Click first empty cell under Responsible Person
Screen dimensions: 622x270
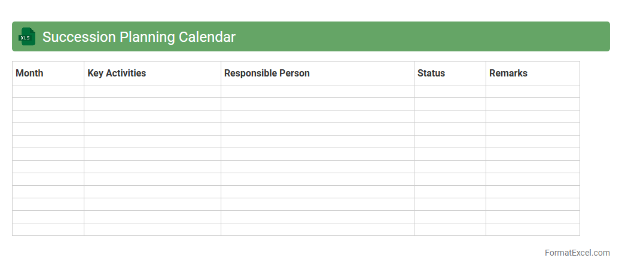[318, 91]
